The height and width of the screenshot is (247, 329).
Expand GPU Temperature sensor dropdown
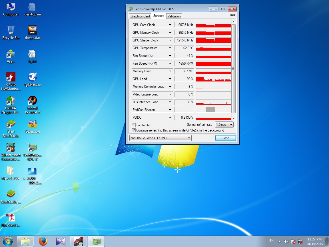(170, 48)
